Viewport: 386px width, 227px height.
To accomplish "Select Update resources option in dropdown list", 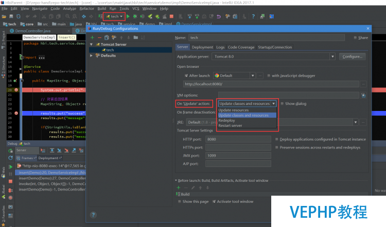I will 247,110.
